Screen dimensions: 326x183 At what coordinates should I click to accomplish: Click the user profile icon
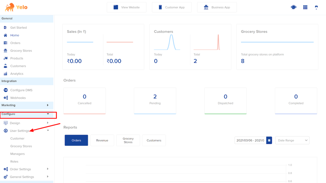(316, 7)
